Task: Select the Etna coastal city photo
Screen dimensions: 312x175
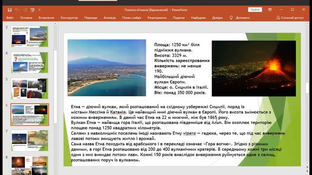Action: [107, 68]
